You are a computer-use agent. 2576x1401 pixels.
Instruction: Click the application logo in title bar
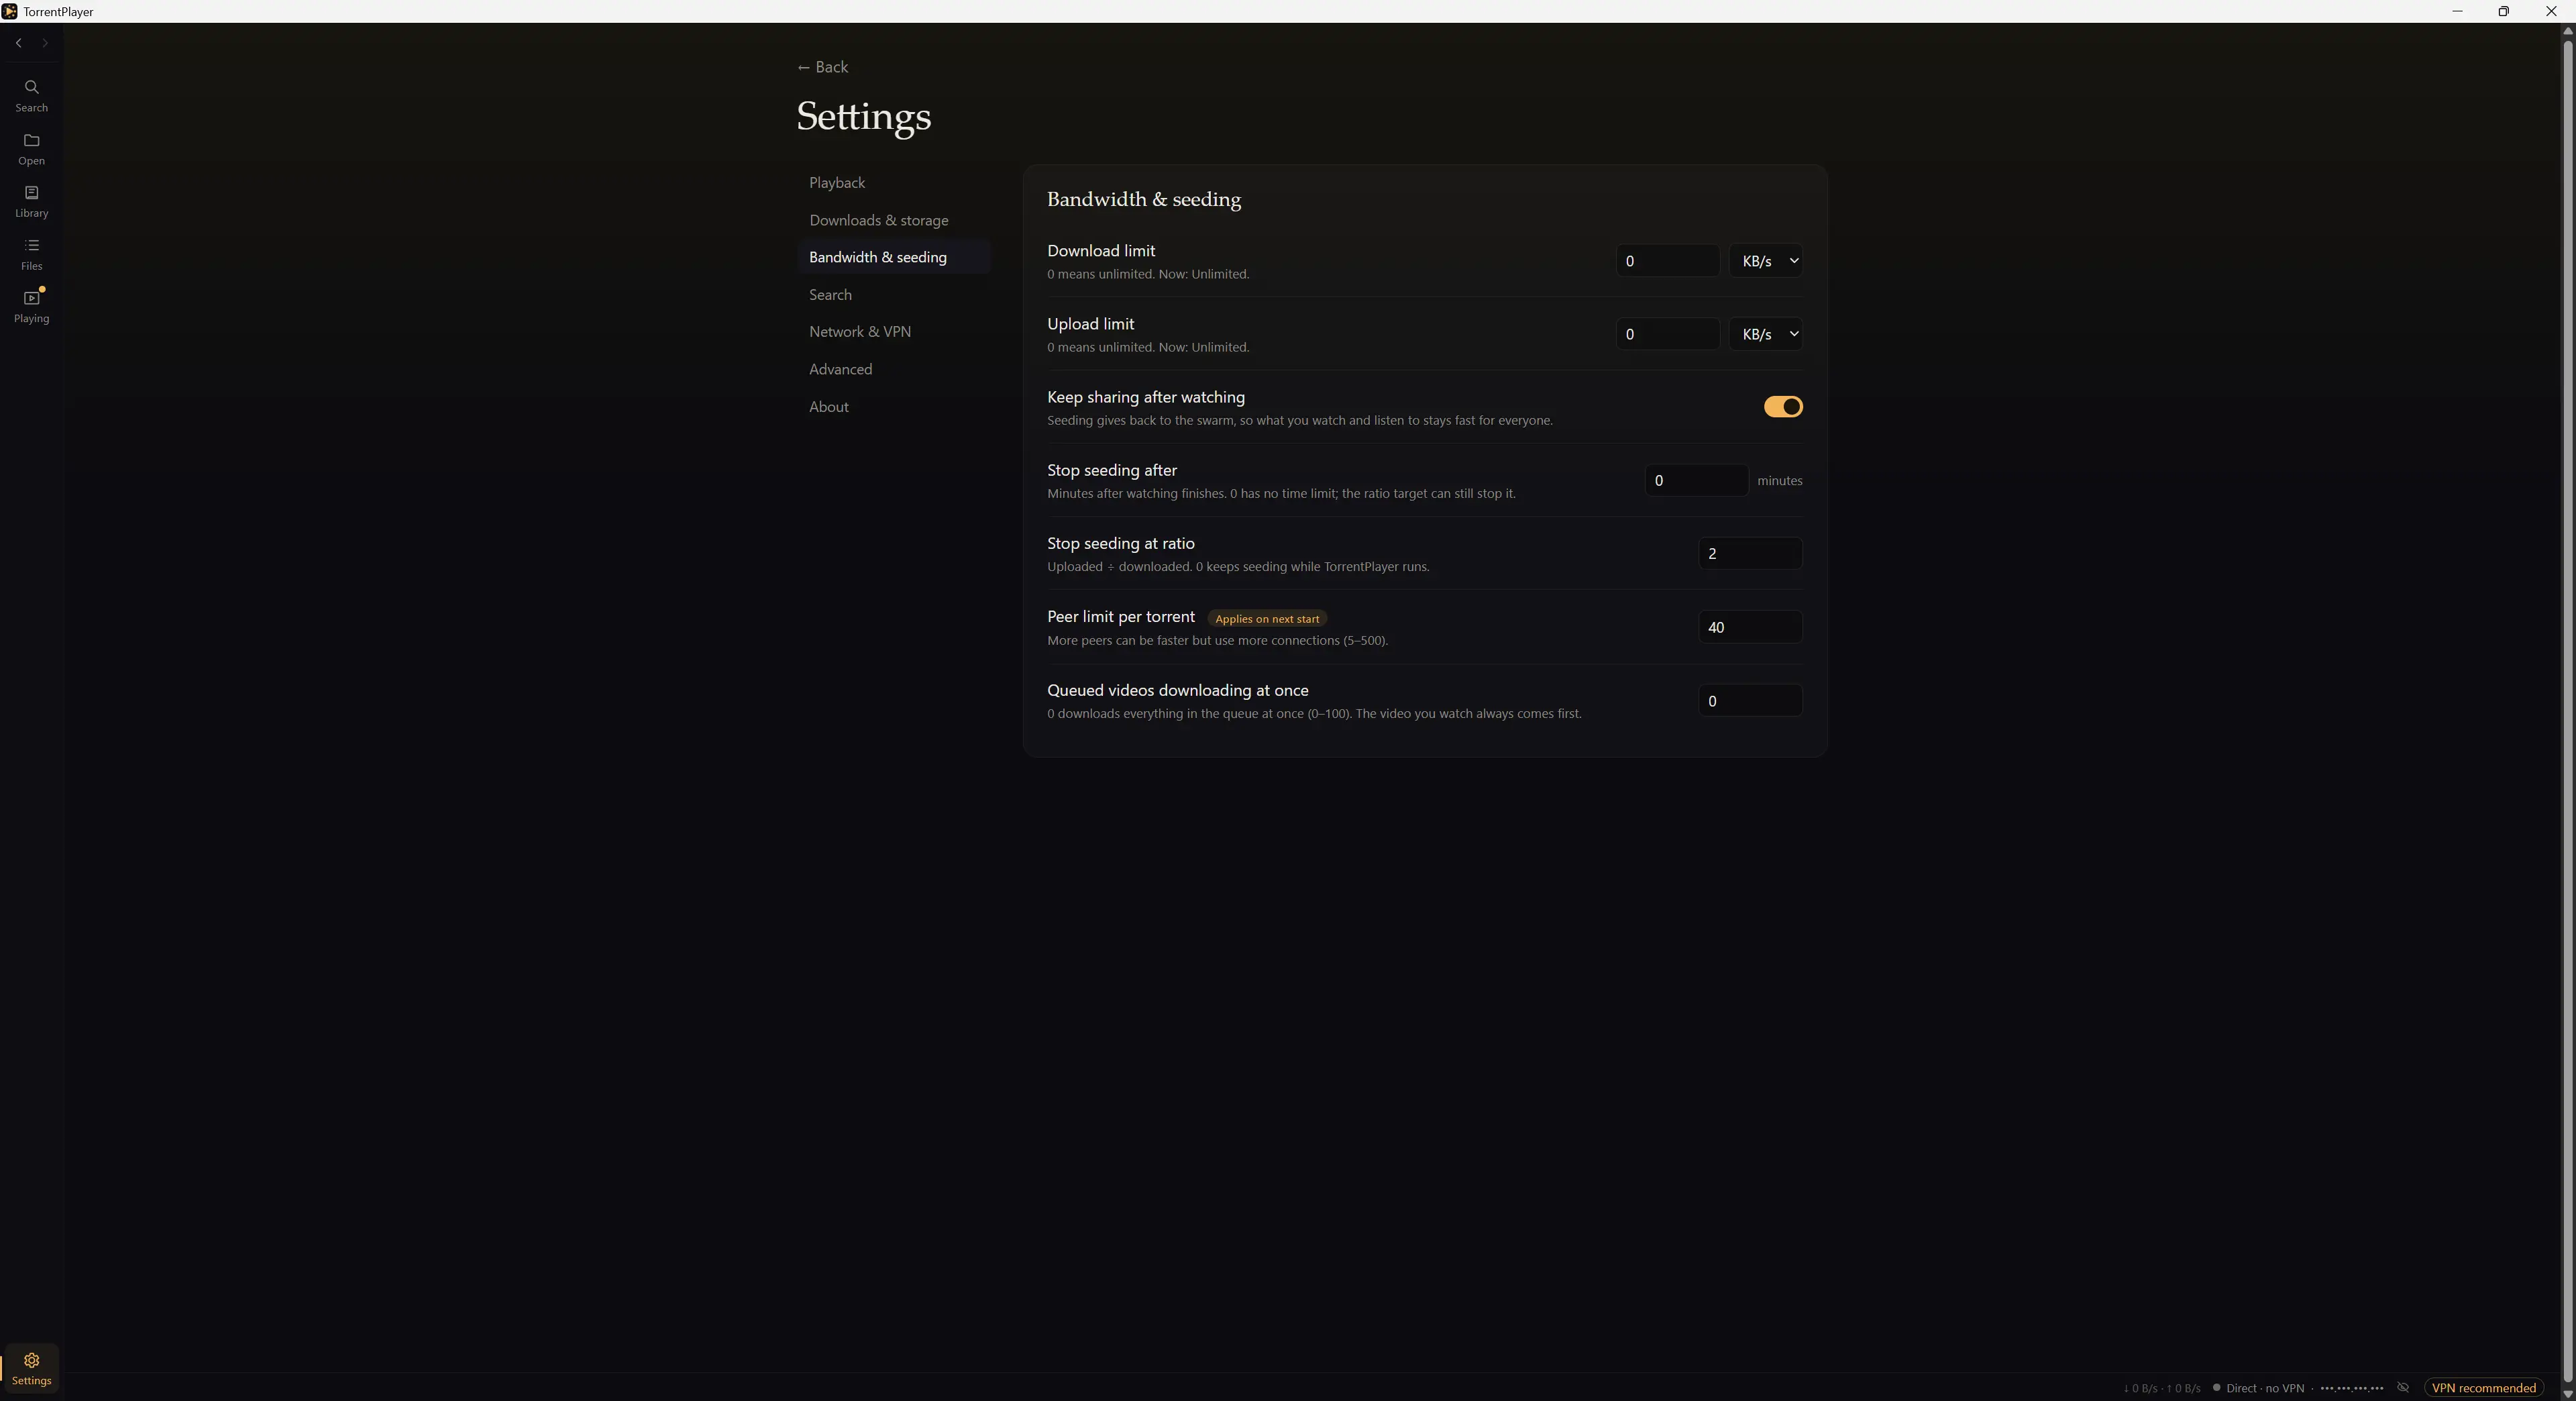click(x=9, y=11)
